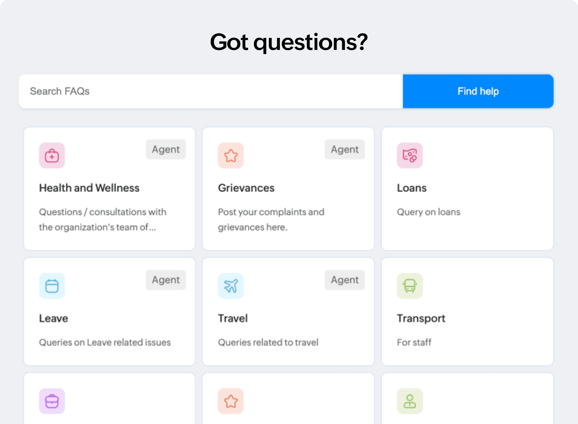The height and width of the screenshot is (424, 578).
Task: Click the orange star icon in bottom row
Action: [x=231, y=401]
